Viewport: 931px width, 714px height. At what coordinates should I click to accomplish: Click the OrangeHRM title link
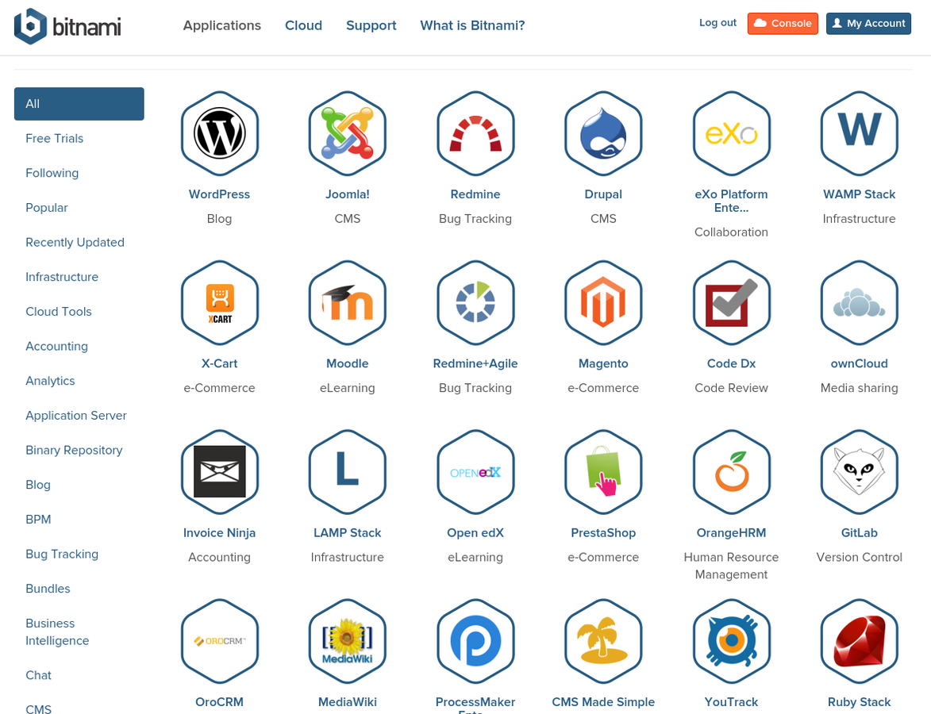(732, 532)
